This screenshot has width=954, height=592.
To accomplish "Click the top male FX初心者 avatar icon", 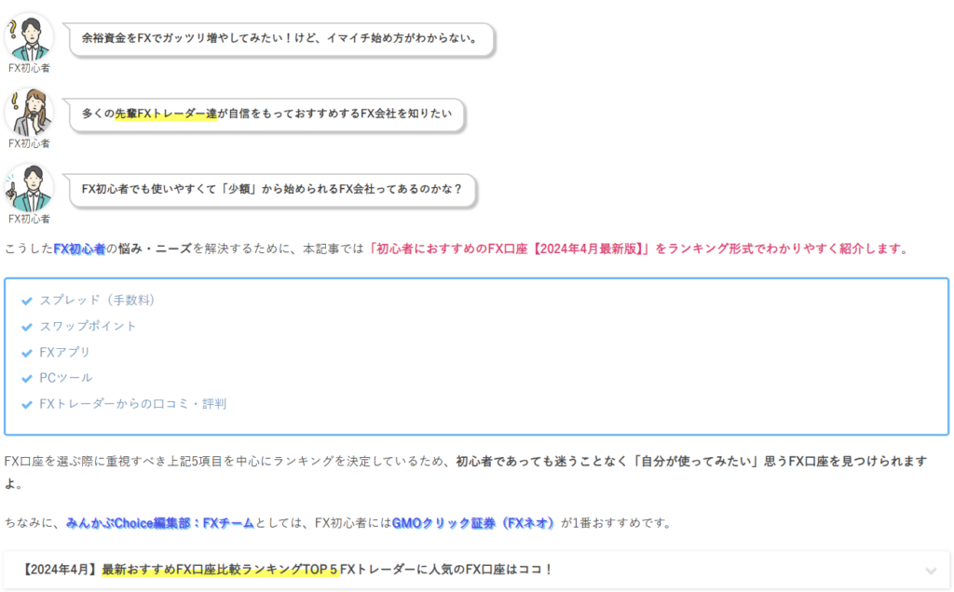I will 29,35.
